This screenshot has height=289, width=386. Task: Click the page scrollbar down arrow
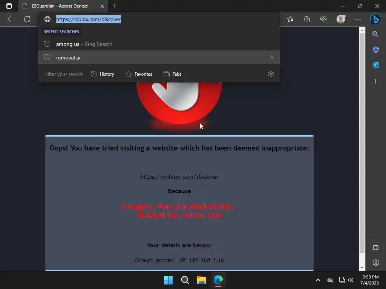pos(362,268)
